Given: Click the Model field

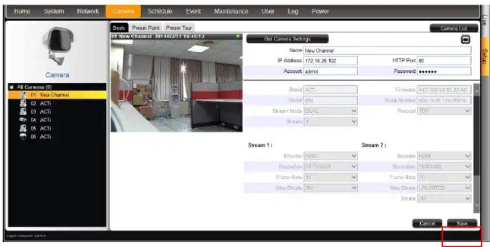Looking at the screenshot, I should [x=330, y=100].
